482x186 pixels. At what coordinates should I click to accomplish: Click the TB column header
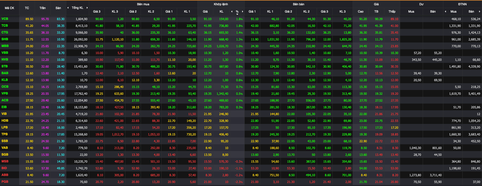(376, 12)
